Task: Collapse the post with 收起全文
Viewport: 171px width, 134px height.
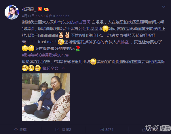Action: tap(50, 68)
